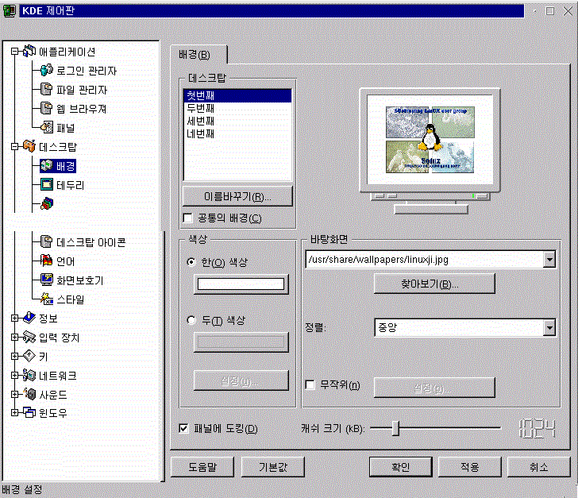The height and width of the screenshot is (498, 578).
Task: Click the 테두리 borders icon
Action: 46,184
